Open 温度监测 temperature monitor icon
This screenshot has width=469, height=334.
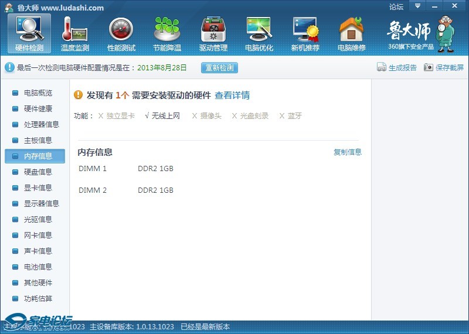pyautogui.click(x=75, y=33)
